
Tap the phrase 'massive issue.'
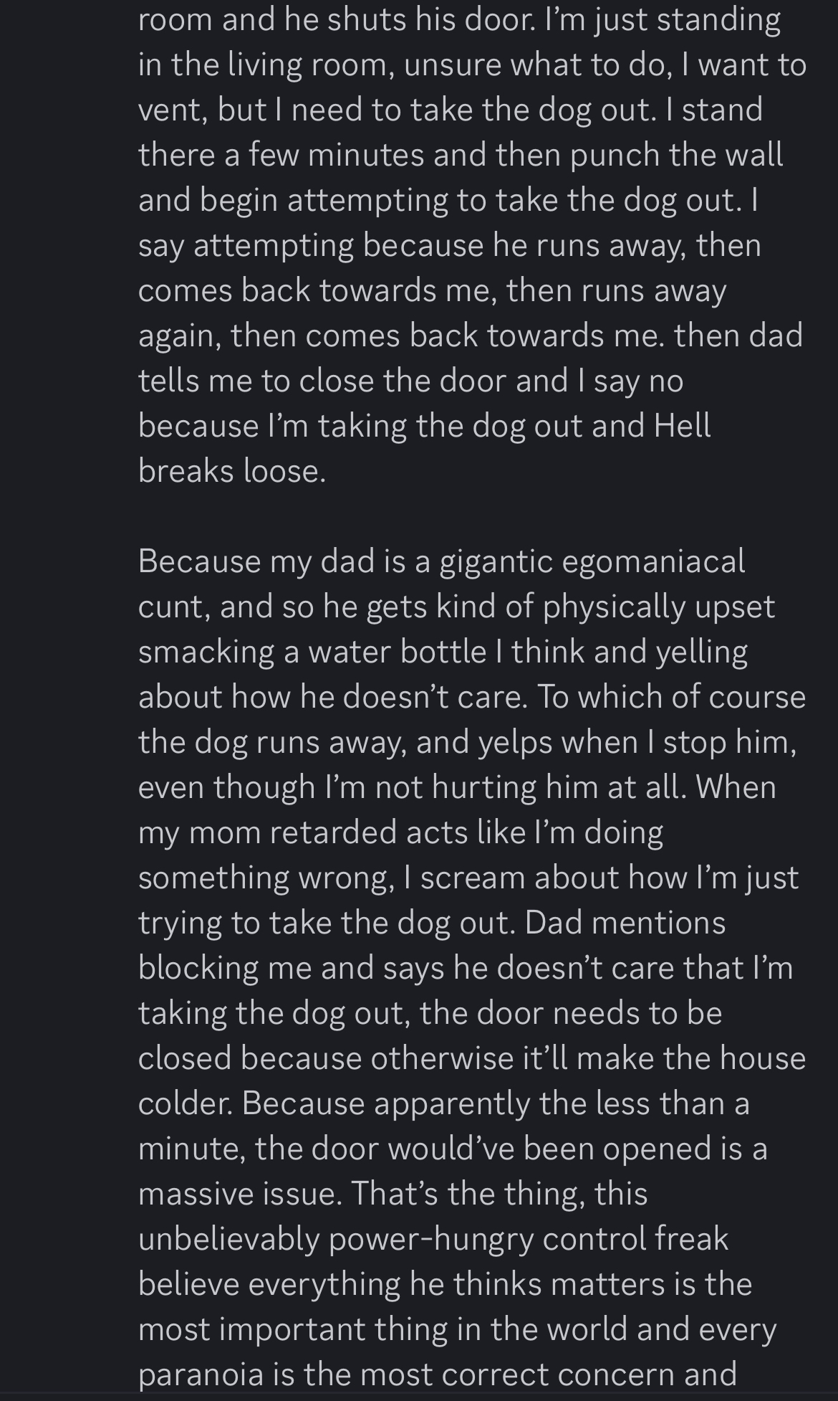click(x=239, y=1193)
